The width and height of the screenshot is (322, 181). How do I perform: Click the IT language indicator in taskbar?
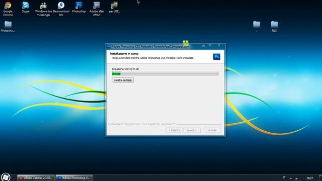(284, 177)
